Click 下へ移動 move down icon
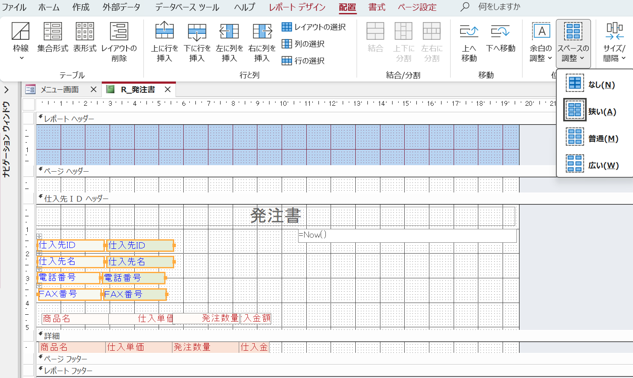Viewport: 633px width, 378px height. pos(501,38)
